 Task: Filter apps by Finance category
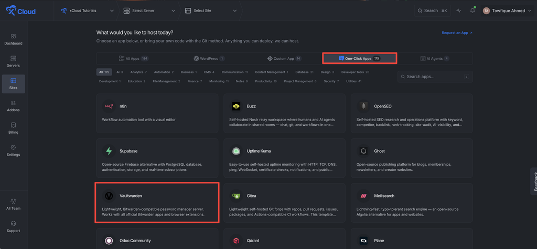(195, 82)
